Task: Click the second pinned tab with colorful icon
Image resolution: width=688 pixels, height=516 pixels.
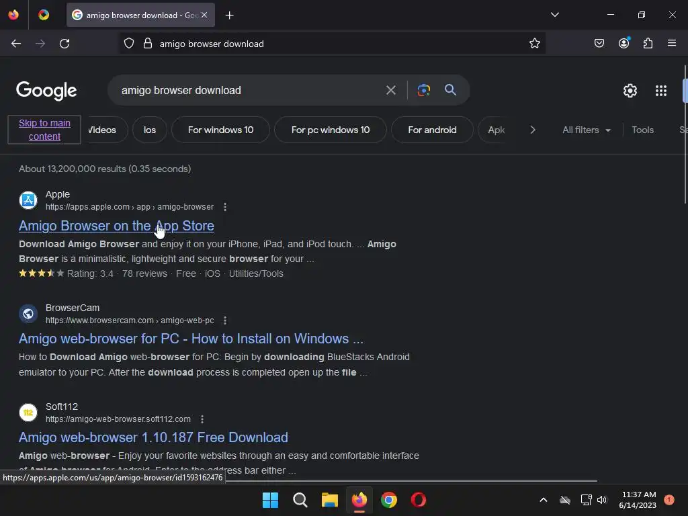Action: click(x=44, y=15)
